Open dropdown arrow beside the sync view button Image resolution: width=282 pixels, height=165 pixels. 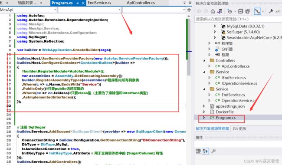(263, 12)
